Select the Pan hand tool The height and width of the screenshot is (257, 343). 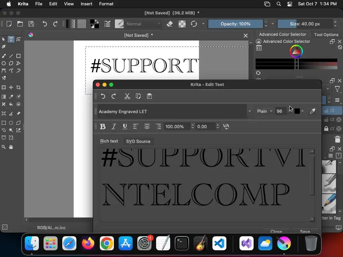(x=11, y=147)
